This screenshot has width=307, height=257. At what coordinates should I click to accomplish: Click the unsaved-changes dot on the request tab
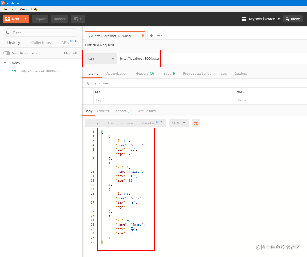click(x=142, y=35)
